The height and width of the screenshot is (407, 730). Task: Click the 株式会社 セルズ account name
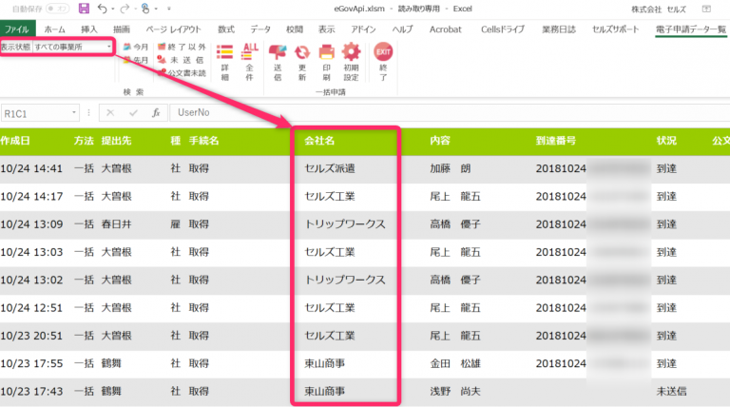click(x=659, y=10)
